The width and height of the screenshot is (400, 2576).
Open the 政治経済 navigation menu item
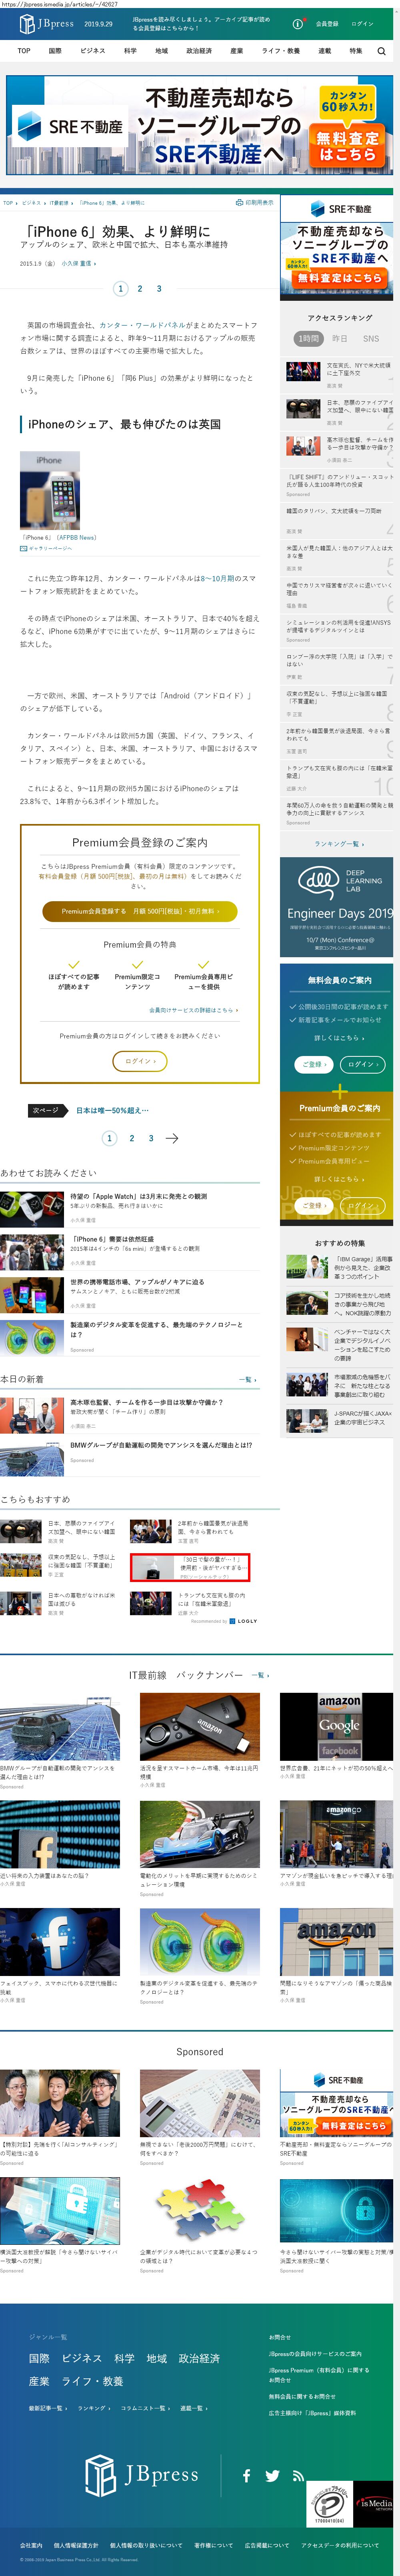[x=199, y=51]
